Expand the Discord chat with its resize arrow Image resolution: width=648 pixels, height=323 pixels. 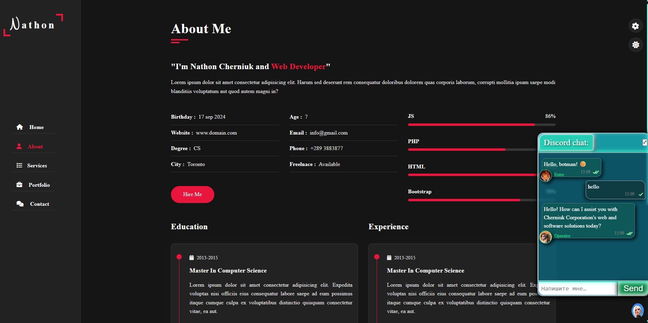[644, 142]
